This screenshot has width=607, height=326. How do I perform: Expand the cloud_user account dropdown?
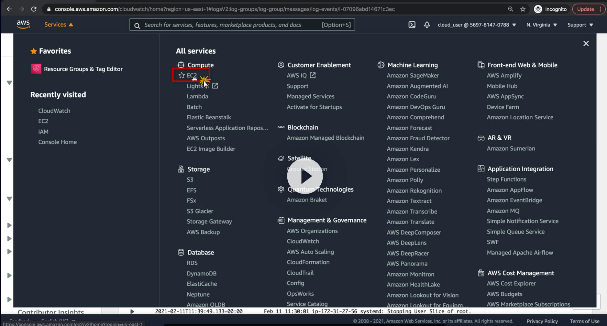pos(477,25)
